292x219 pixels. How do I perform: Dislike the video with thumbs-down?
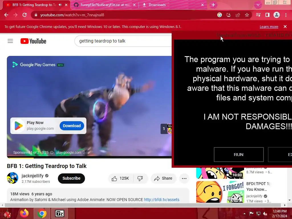point(140,179)
